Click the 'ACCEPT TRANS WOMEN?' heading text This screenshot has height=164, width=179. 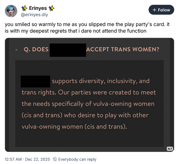pos(122,50)
